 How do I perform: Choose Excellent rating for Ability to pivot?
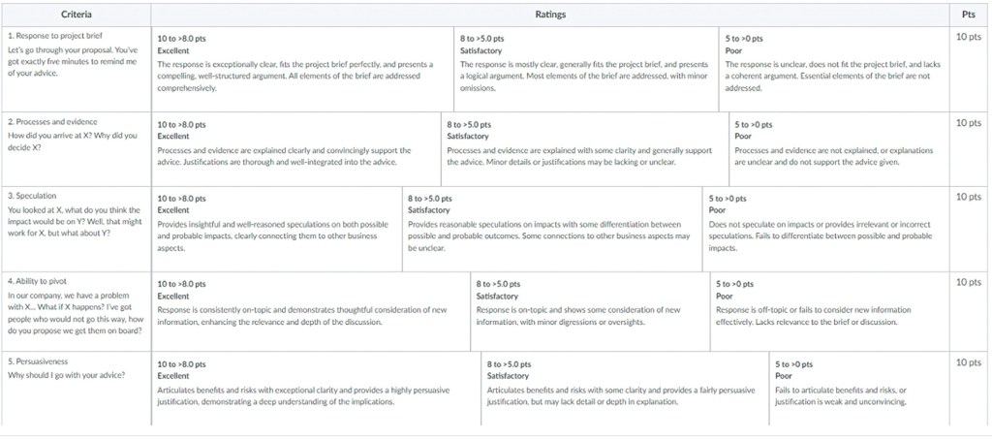(310, 302)
